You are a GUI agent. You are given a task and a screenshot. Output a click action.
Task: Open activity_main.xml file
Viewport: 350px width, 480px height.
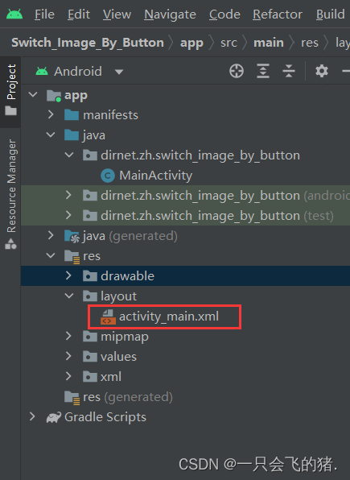pos(169,317)
